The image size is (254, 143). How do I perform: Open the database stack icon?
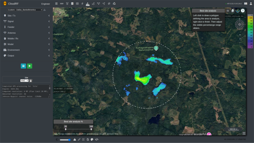[x=72, y=4]
